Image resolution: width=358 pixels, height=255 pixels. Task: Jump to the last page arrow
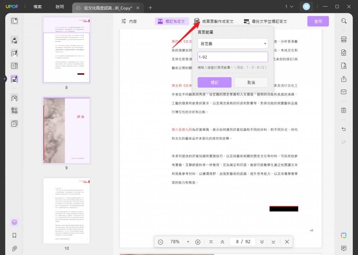click(x=273, y=242)
